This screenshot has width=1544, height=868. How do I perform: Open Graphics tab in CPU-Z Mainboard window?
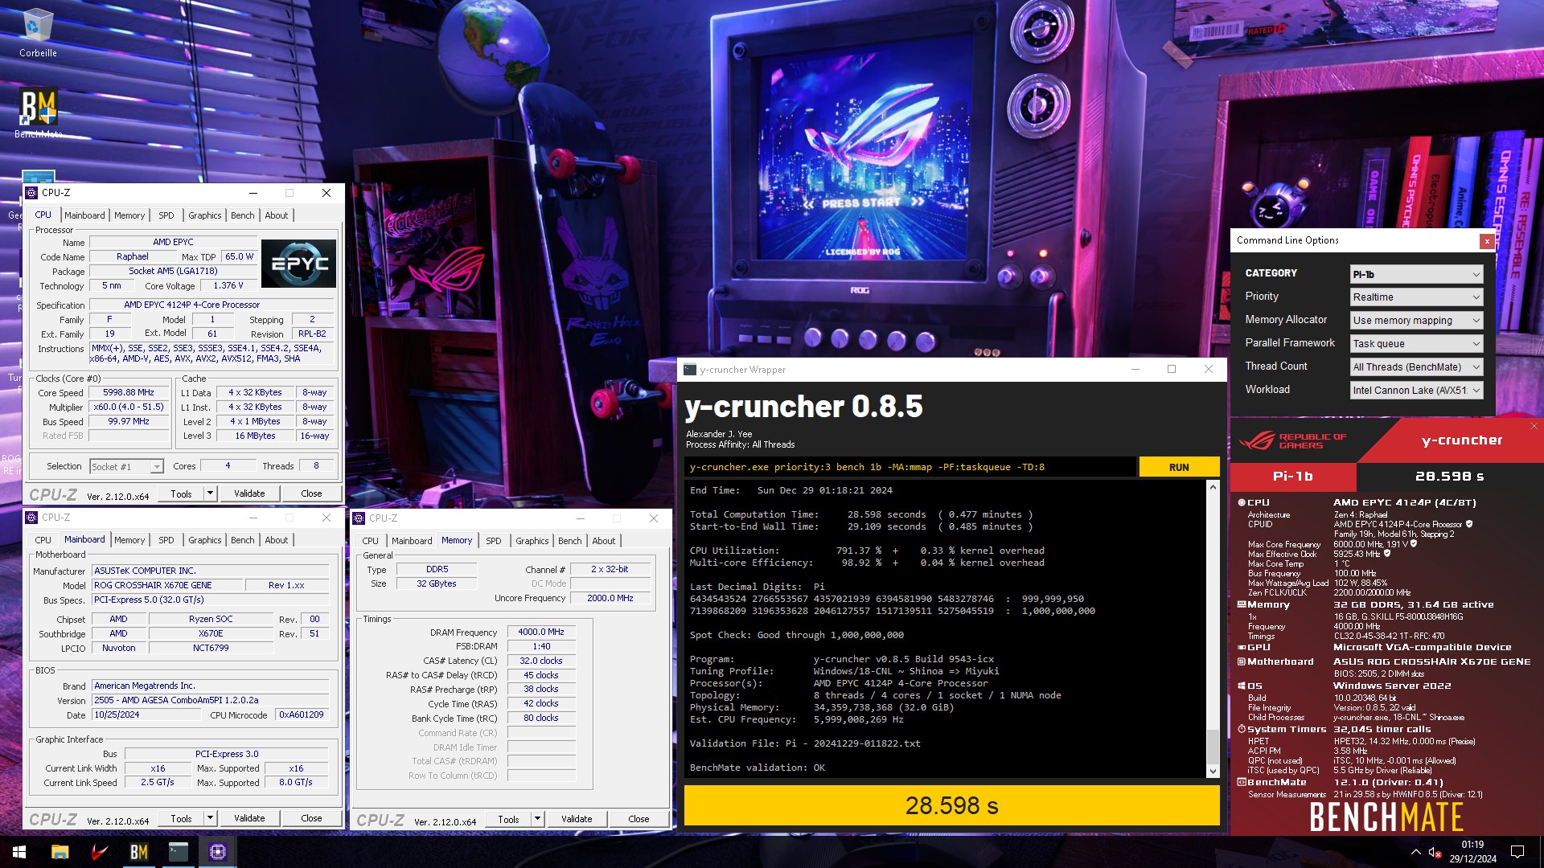click(204, 540)
